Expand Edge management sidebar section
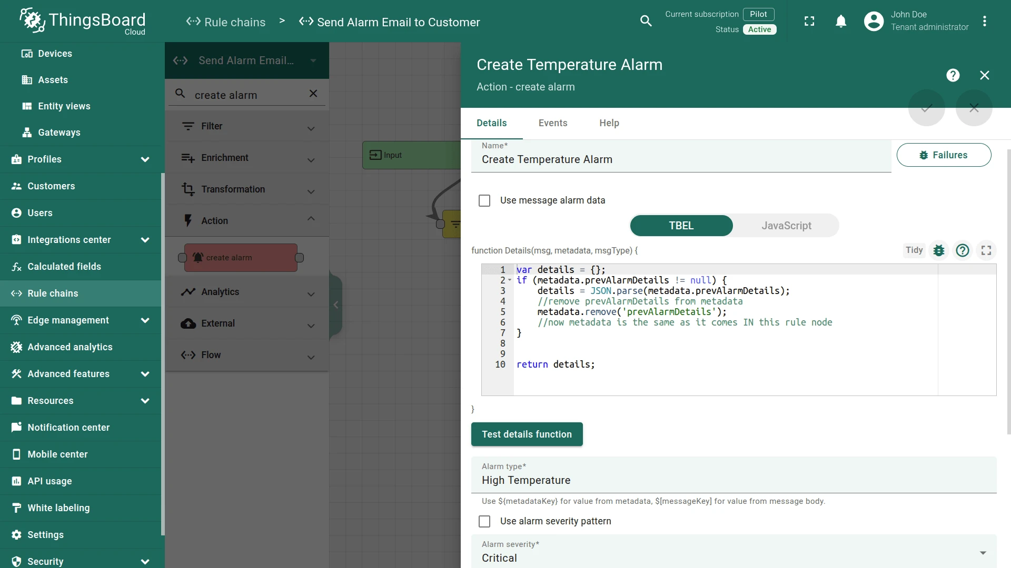Viewport: 1011px width, 568px height. [x=81, y=320]
